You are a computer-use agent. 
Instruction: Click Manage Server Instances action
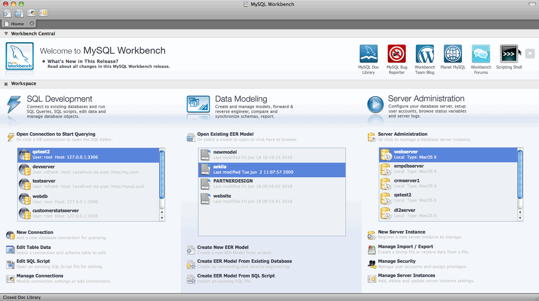click(406, 276)
